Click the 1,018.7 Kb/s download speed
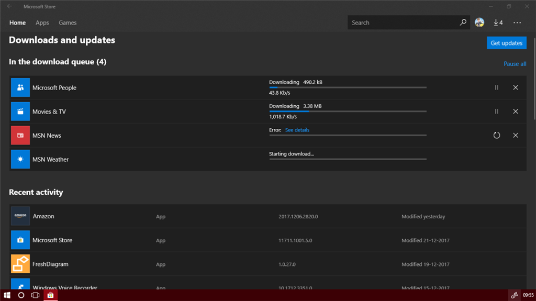This screenshot has width=536, height=301. click(x=283, y=117)
